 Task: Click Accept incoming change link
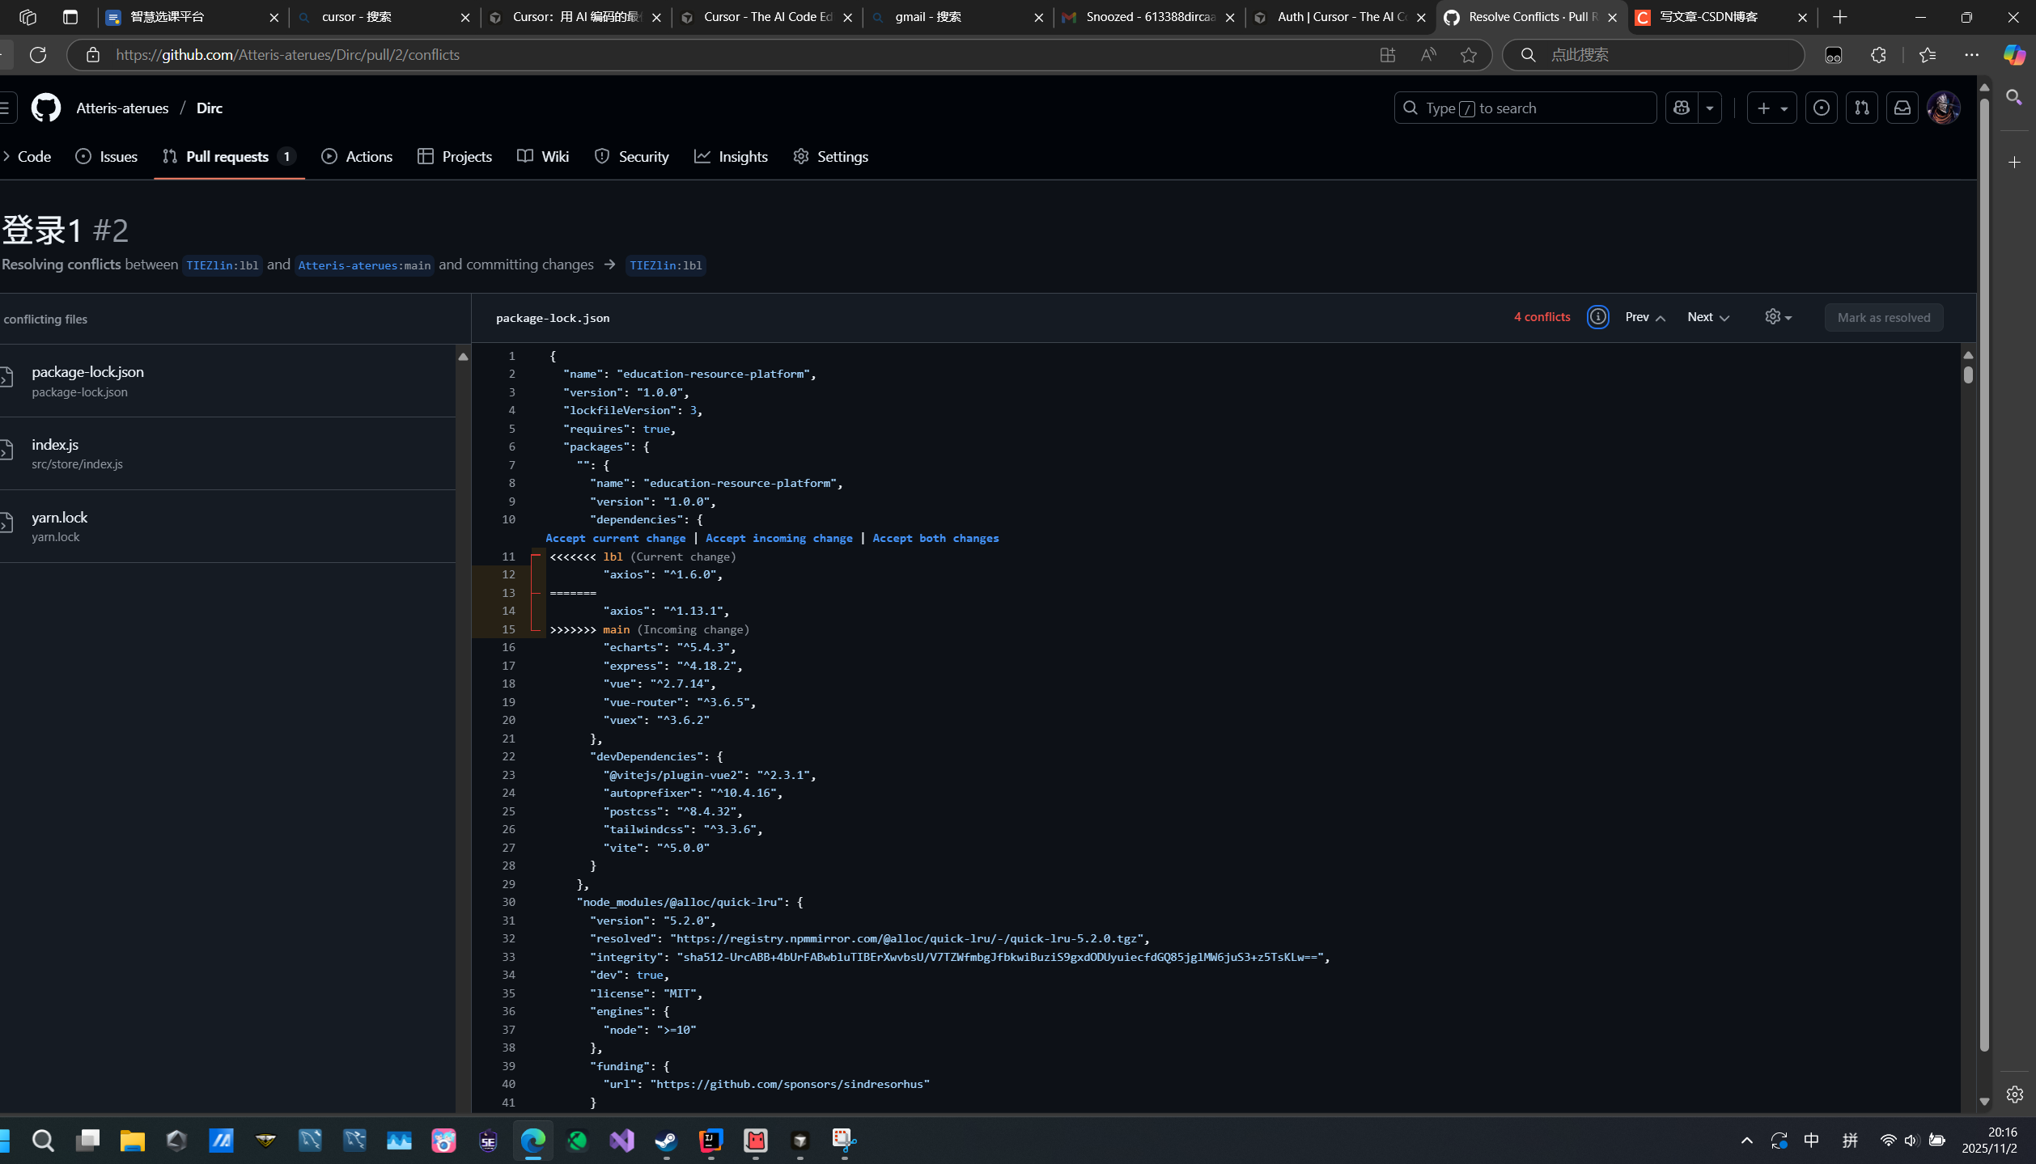pos(778,538)
